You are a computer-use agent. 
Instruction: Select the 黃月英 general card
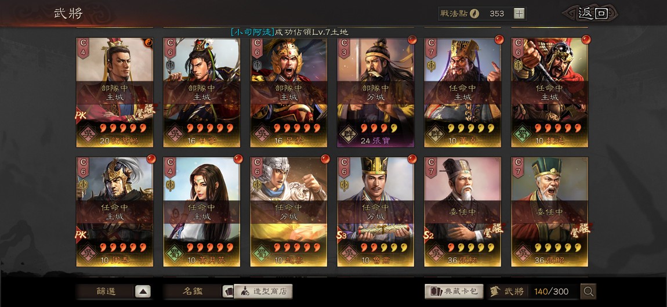pyautogui.click(x=202, y=212)
